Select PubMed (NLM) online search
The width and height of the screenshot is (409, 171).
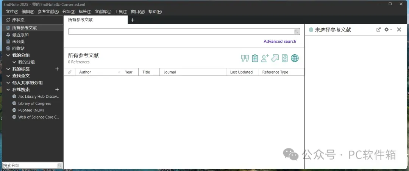32,110
